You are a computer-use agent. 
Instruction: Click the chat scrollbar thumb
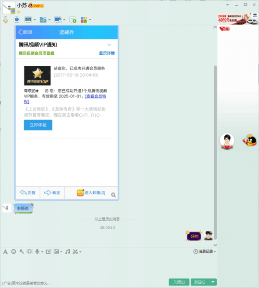point(215,153)
